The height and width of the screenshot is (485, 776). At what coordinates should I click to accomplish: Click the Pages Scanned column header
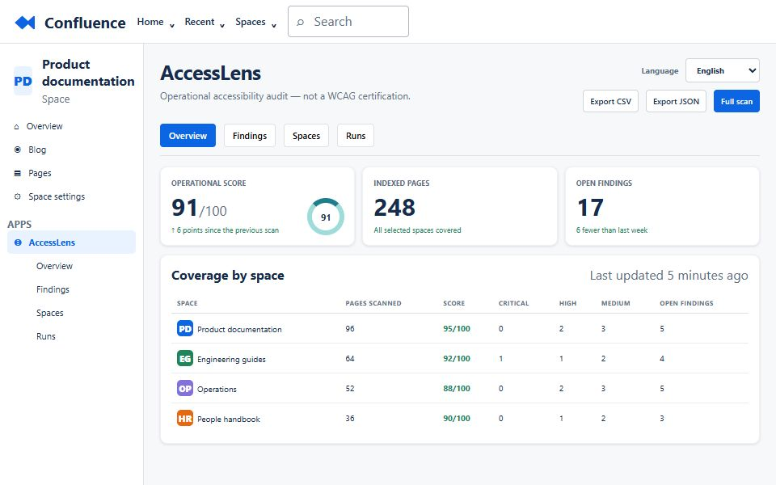373,303
